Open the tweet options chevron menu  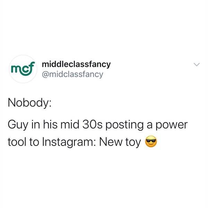(197, 64)
